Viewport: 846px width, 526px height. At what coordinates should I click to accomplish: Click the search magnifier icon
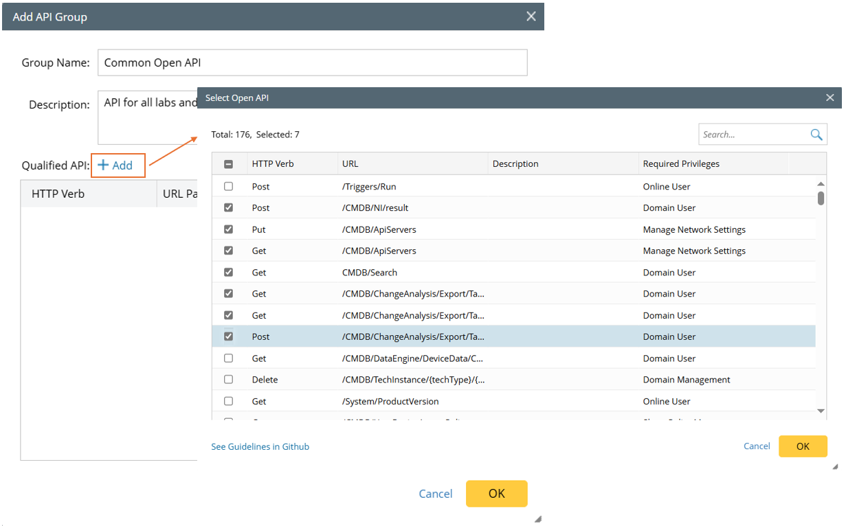pyautogui.click(x=816, y=135)
